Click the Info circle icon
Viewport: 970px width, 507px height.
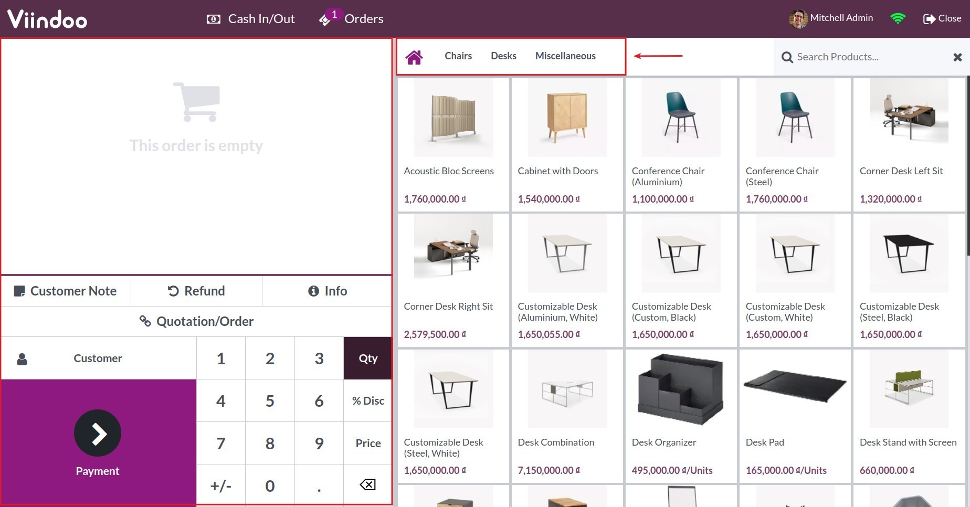click(x=313, y=291)
